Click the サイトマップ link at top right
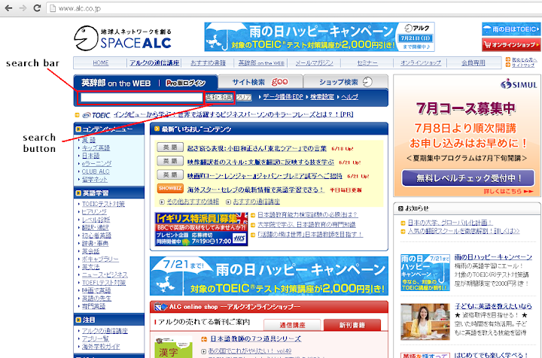 [523, 65]
